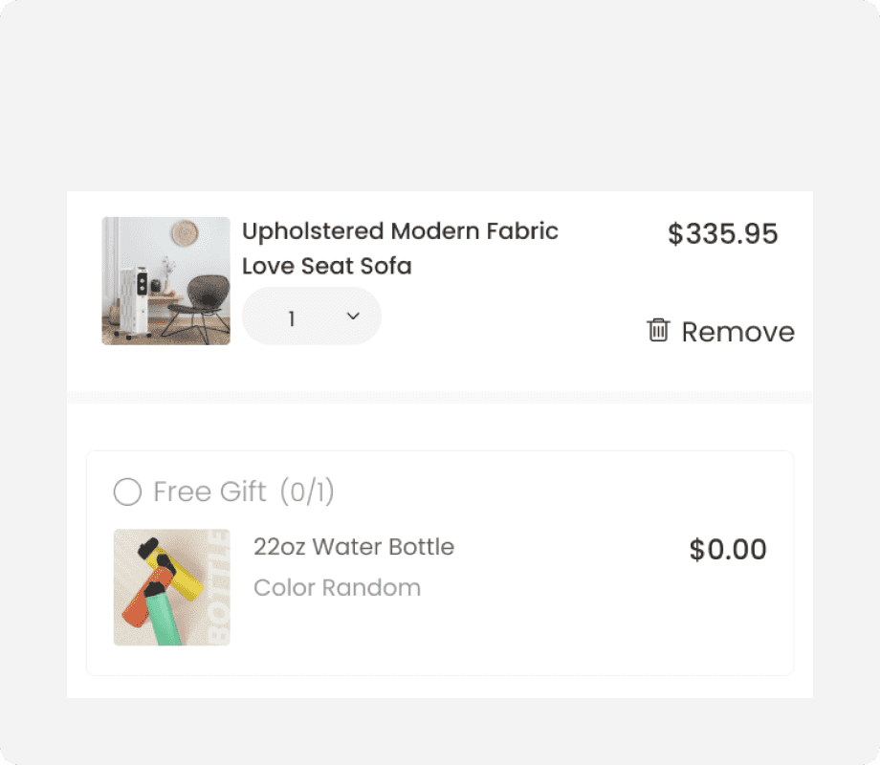Click the trash can icon
Screen dimensions: 880x765
tap(658, 331)
